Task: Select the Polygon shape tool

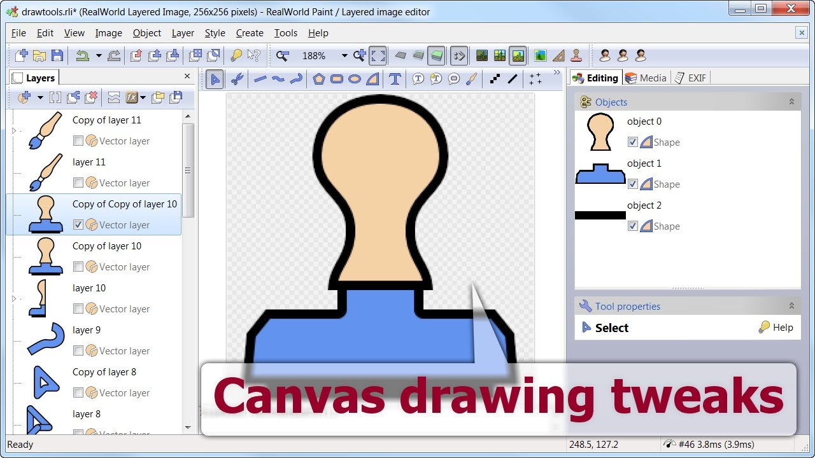Action: tap(319, 80)
